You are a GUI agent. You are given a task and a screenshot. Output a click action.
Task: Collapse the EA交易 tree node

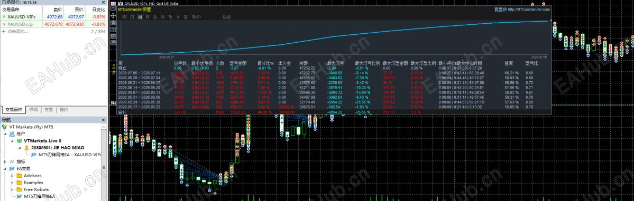coord(5,168)
